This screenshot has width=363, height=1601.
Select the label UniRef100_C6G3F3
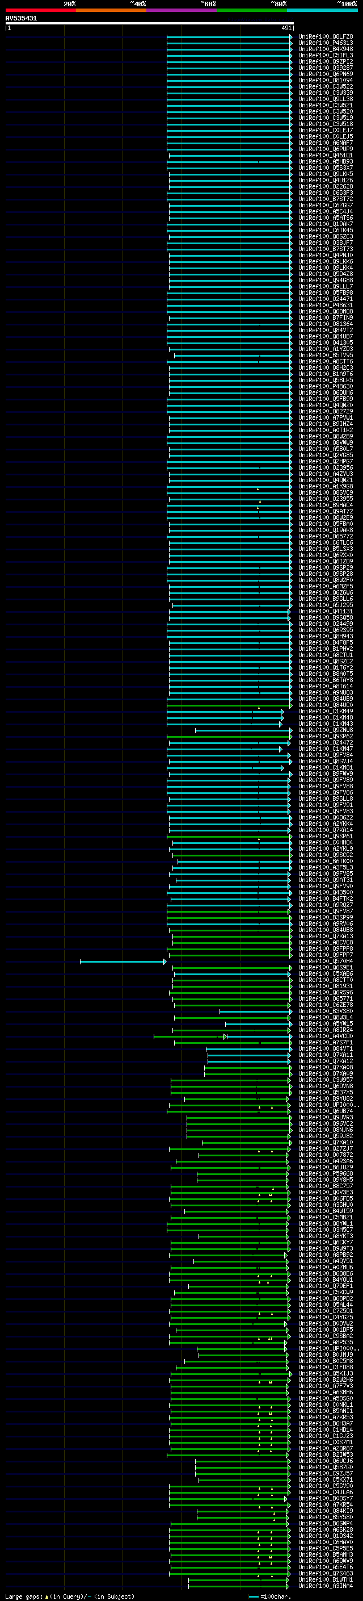pyautogui.click(x=326, y=193)
